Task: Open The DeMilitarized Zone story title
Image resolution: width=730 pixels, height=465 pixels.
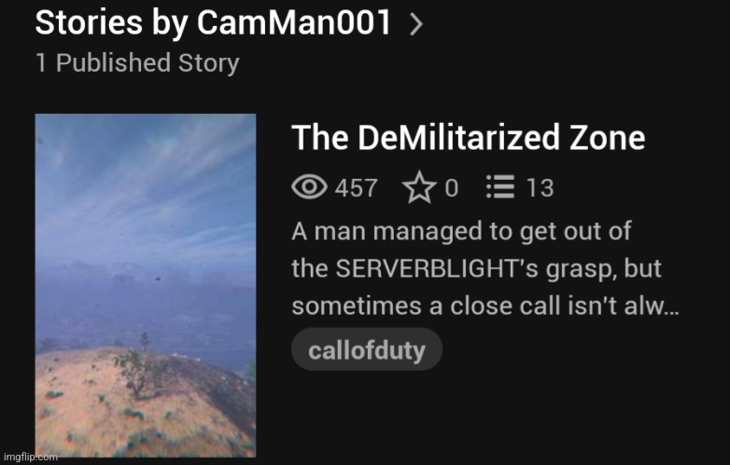Action: 469,138
